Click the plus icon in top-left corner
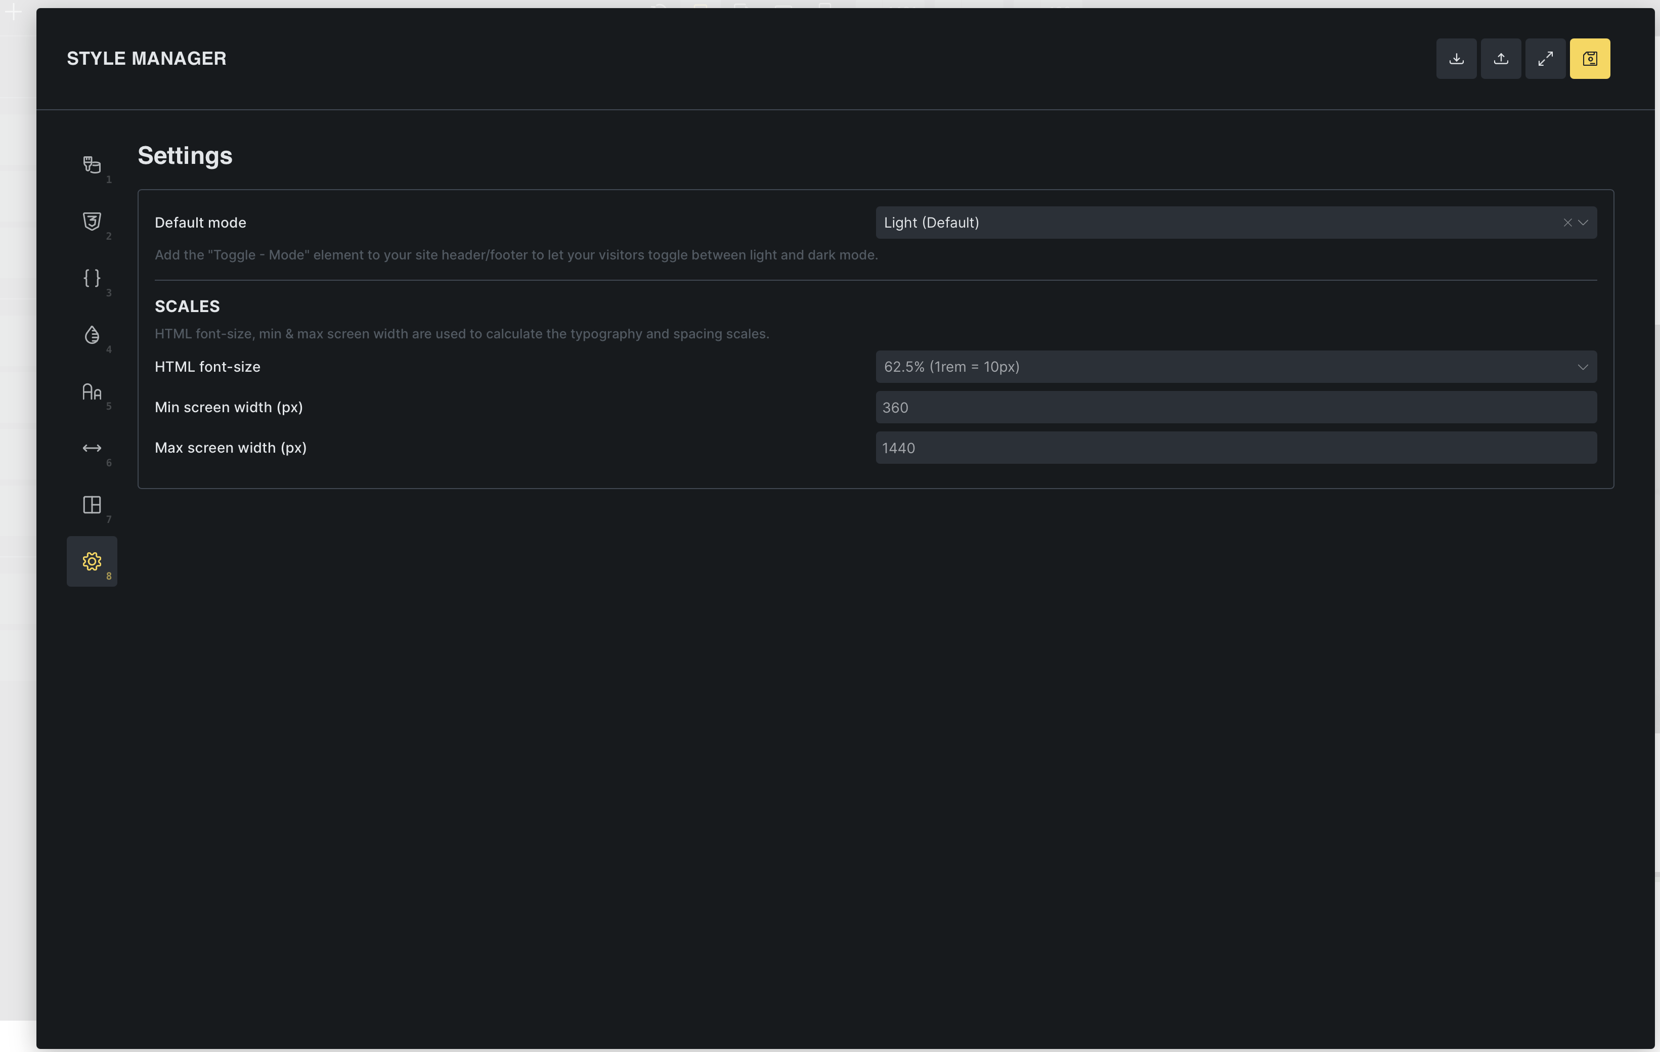 pyautogui.click(x=13, y=12)
